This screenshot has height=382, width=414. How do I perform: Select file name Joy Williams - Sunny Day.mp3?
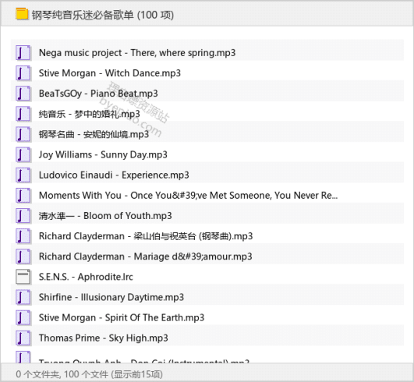103,154
